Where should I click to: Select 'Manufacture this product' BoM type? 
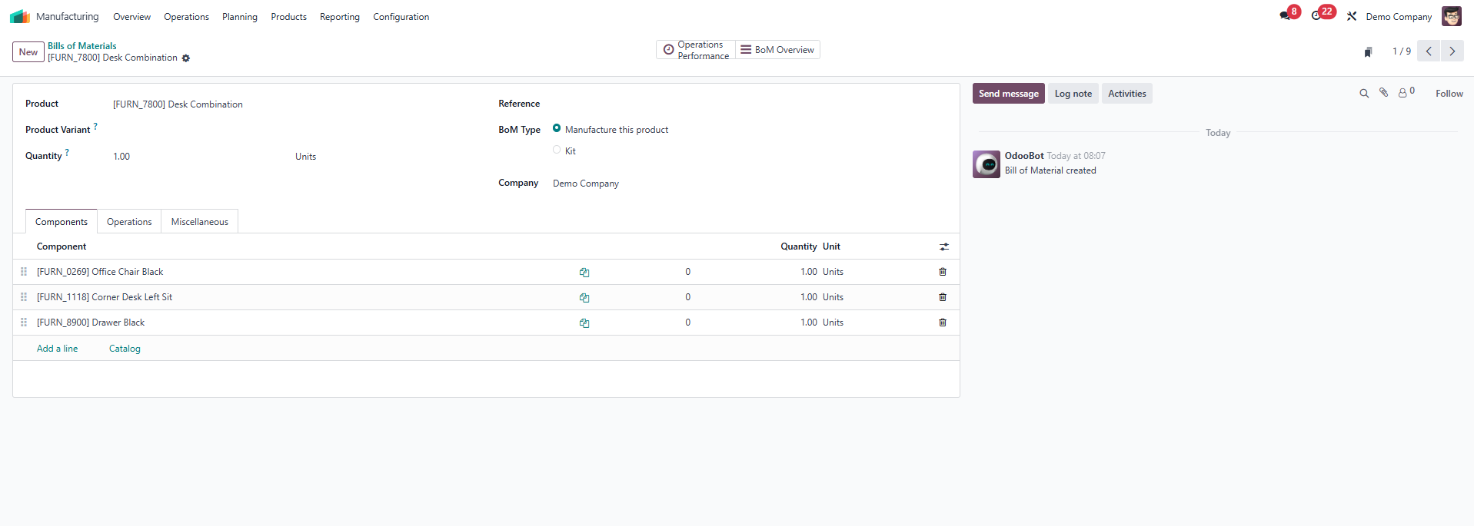557,128
